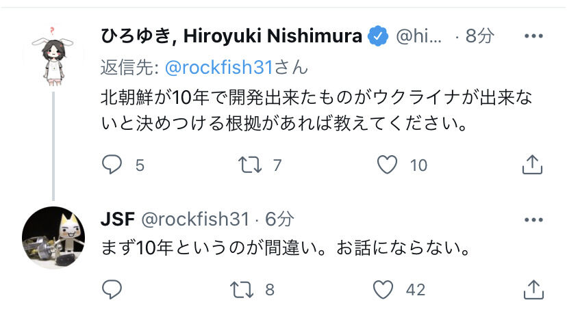Open JSF display name profile

click(117, 219)
